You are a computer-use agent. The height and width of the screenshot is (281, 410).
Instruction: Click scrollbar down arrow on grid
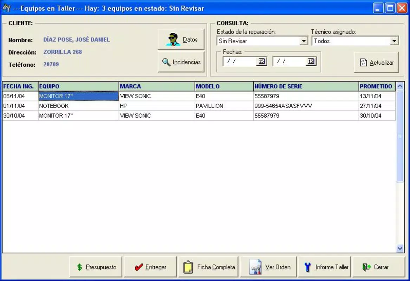[x=400, y=248]
